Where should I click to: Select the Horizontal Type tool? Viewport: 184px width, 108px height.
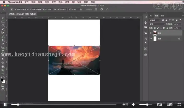click(x=3, y=51)
